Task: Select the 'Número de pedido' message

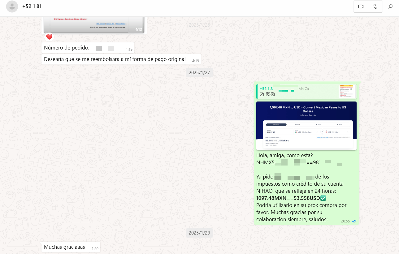Action: (88, 48)
